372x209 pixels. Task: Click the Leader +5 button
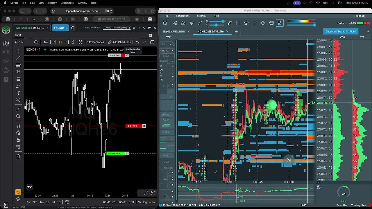click(x=60, y=28)
